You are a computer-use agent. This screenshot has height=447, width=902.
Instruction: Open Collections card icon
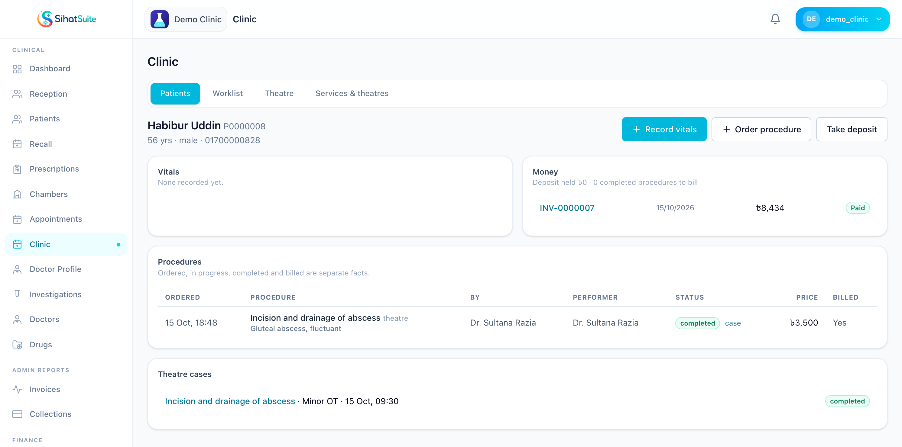(x=17, y=414)
